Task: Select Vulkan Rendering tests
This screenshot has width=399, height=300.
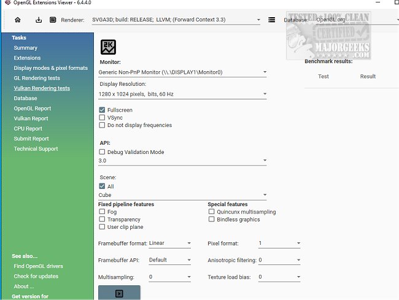Action: (x=42, y=88)
